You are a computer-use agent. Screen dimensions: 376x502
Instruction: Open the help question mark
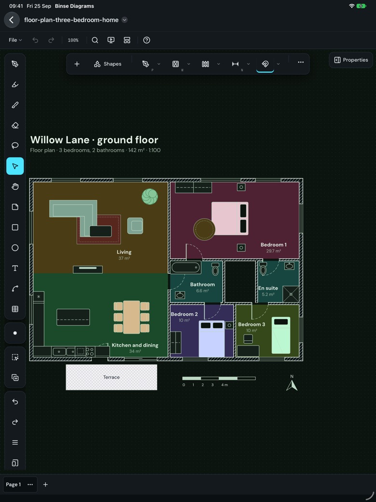point(147,40)
